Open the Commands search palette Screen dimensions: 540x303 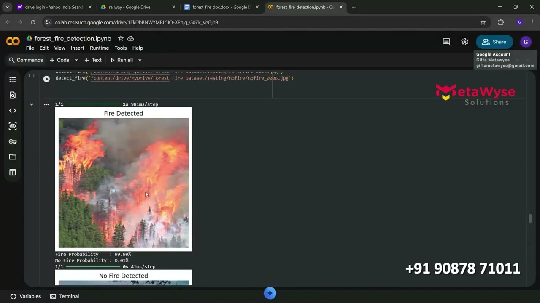click(26, 60)
